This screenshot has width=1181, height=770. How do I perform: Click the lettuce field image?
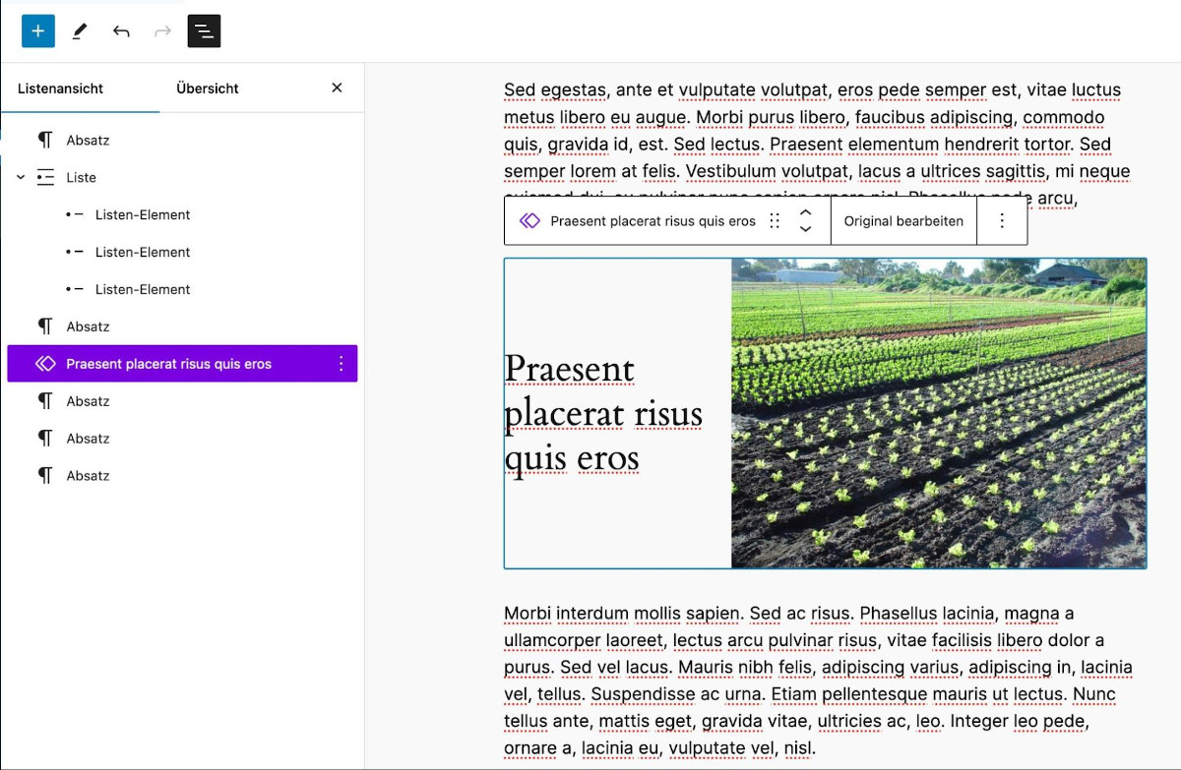pos(939,413)
